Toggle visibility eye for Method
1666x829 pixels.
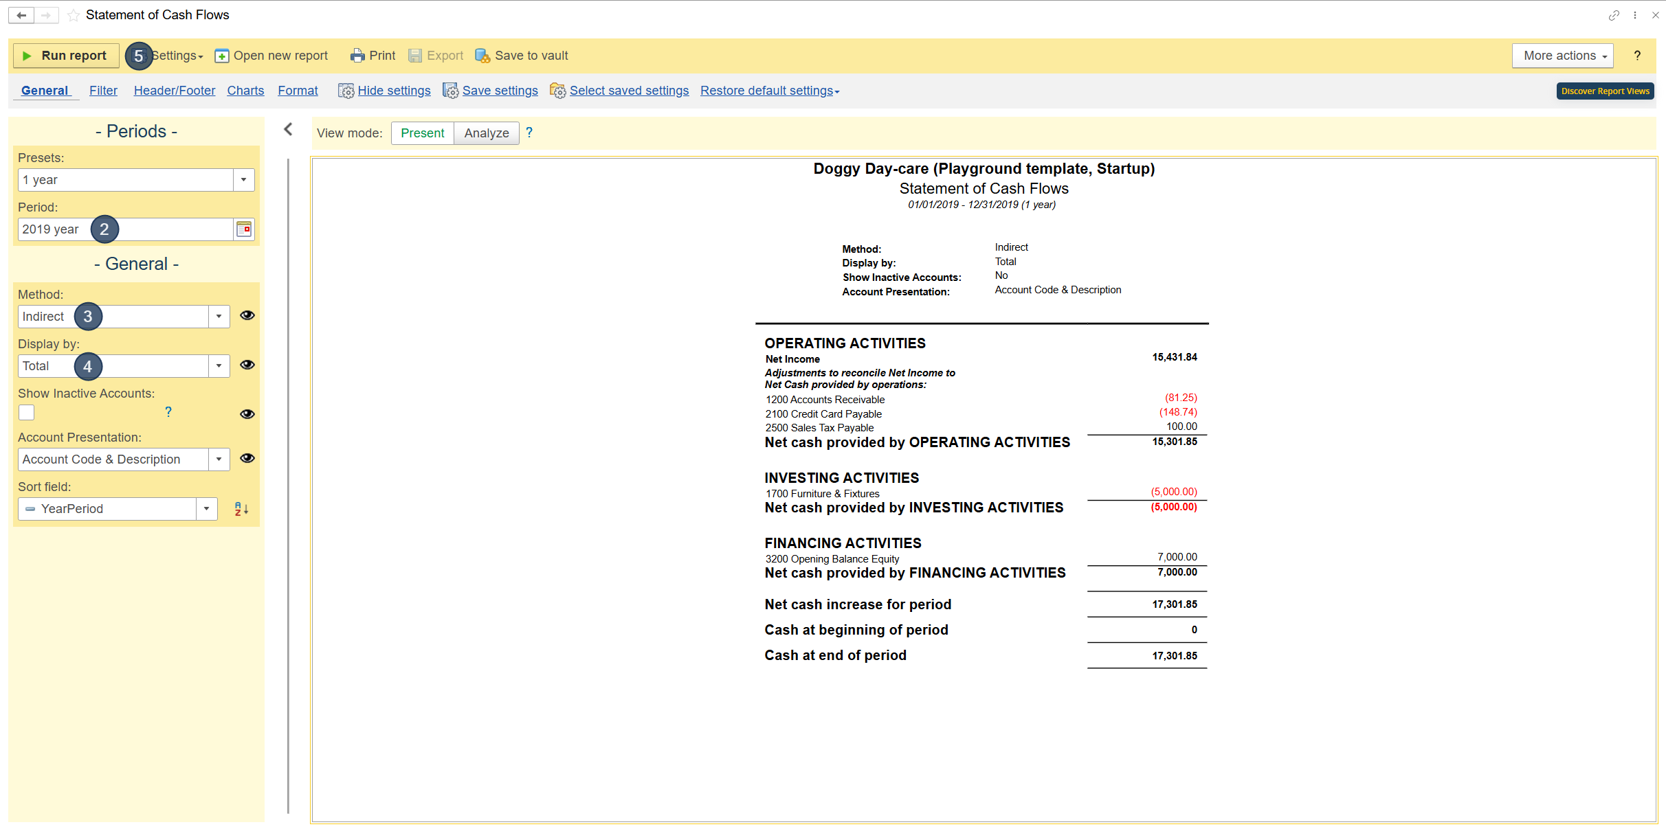(247, 315)
